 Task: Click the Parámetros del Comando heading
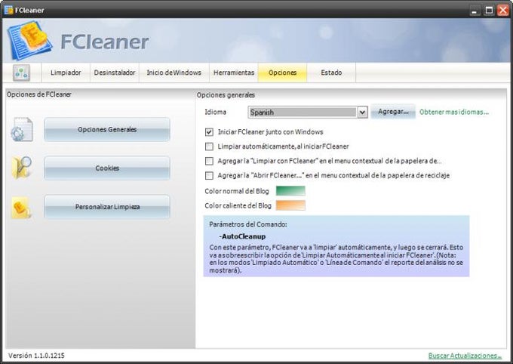pyautogui.click(x=248, y=224)
